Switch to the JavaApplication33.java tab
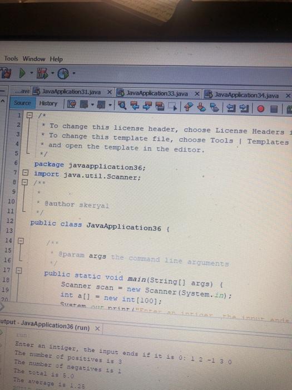 (157, 94)
